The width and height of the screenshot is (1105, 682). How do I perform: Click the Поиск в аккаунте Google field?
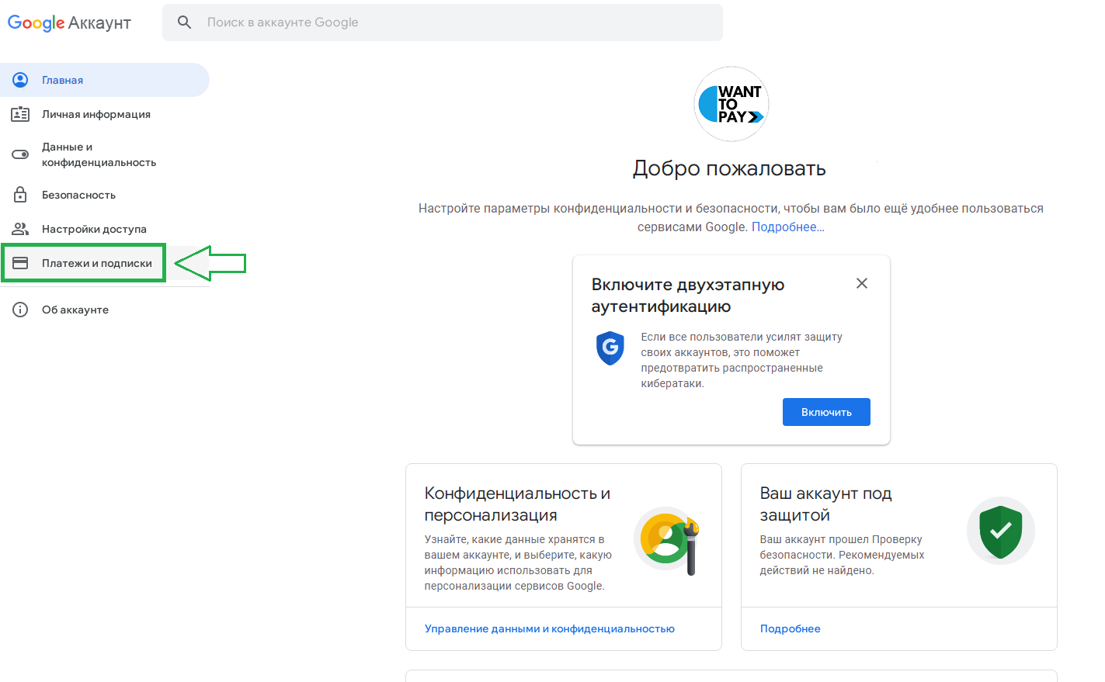coord(443,23)
